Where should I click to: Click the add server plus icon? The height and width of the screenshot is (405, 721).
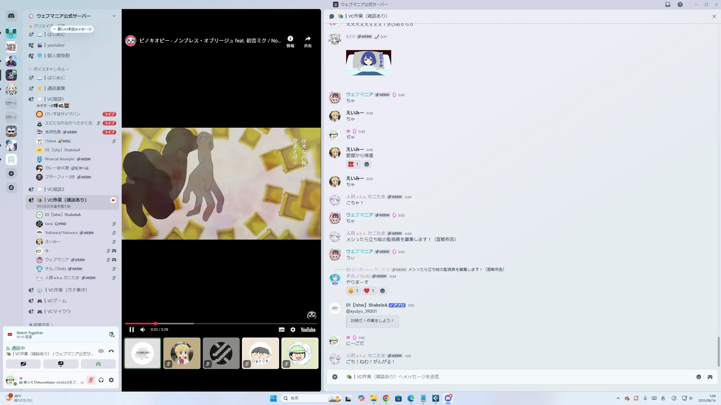click(11, 174)
